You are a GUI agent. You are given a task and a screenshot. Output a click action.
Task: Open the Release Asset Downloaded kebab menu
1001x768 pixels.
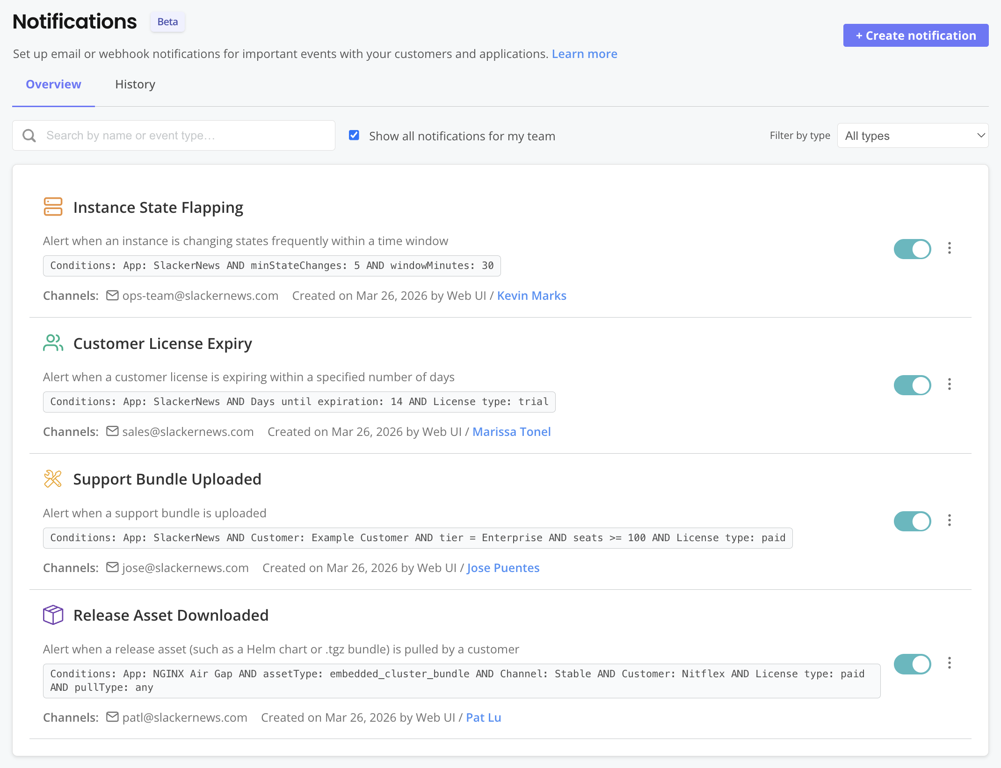click(x=950, y=664)
